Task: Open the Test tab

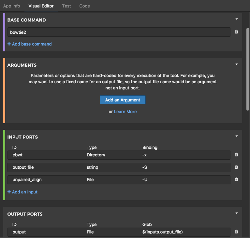Action: tap(66, 6)
